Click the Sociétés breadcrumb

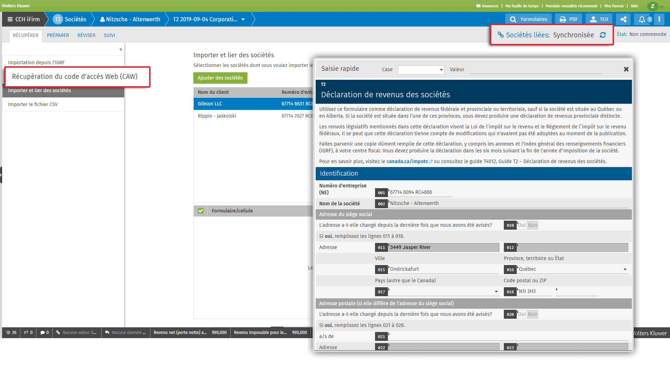(x=75, y=20)
